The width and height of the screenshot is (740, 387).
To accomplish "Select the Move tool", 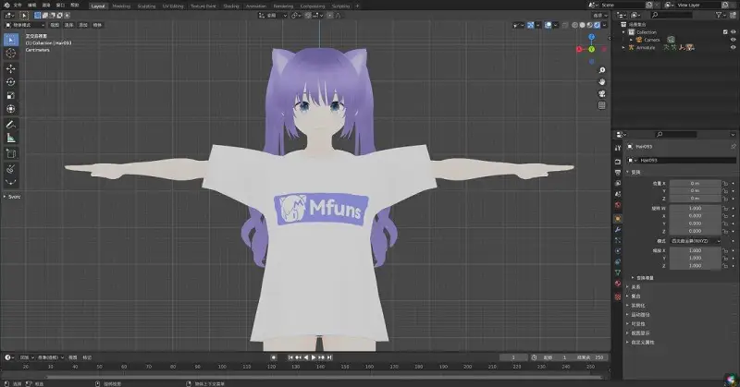I will 11,68.
